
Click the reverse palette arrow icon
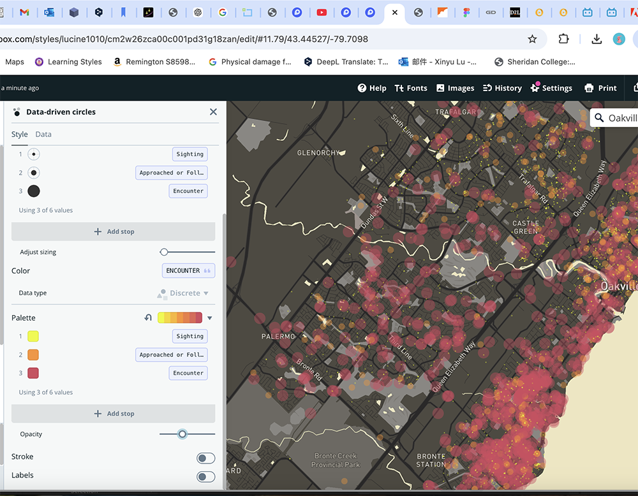(148, 317)
